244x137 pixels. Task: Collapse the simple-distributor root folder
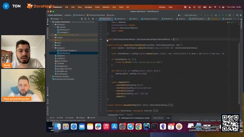[x=51, y=22]
